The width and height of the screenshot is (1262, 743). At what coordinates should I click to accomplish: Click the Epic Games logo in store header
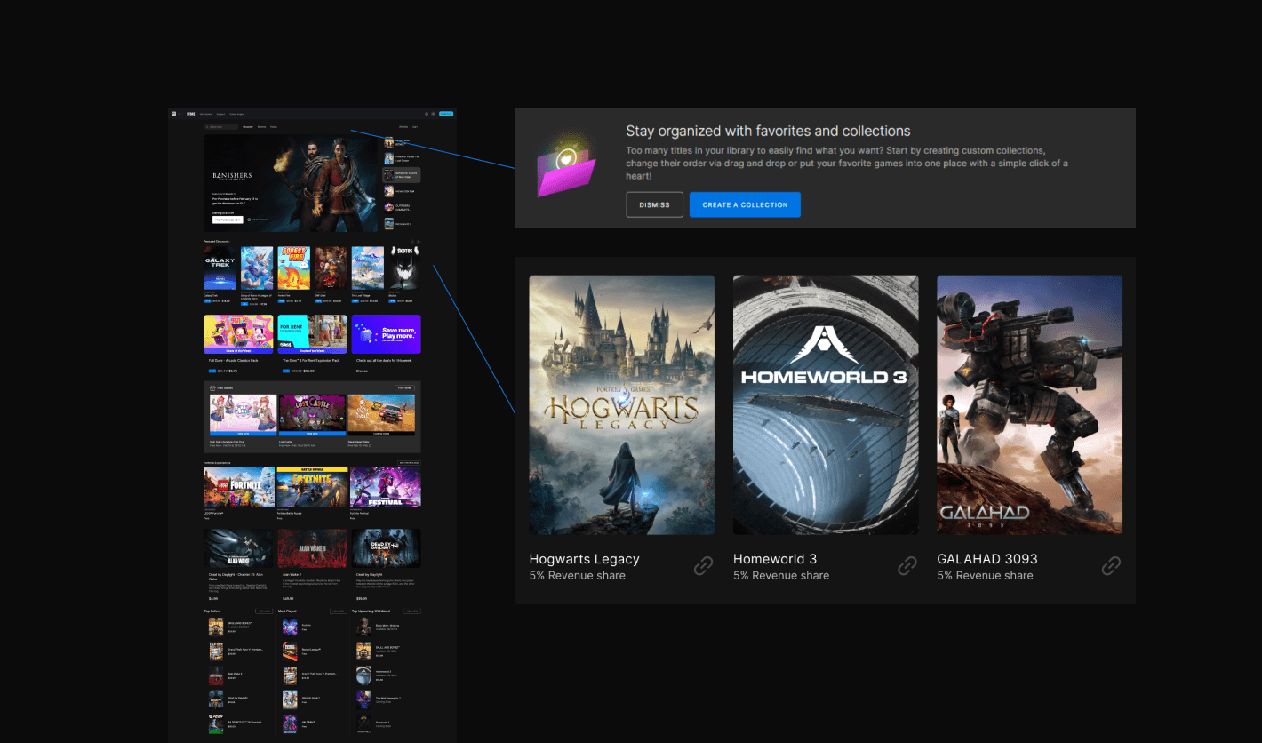[174, 114]
